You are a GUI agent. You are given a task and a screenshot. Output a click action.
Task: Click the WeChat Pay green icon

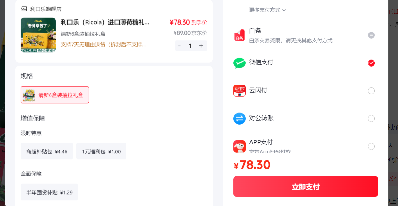(x=239, y=63)
